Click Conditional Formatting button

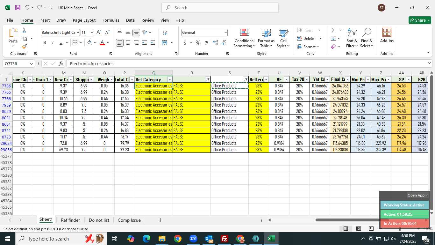coord(244,38)
